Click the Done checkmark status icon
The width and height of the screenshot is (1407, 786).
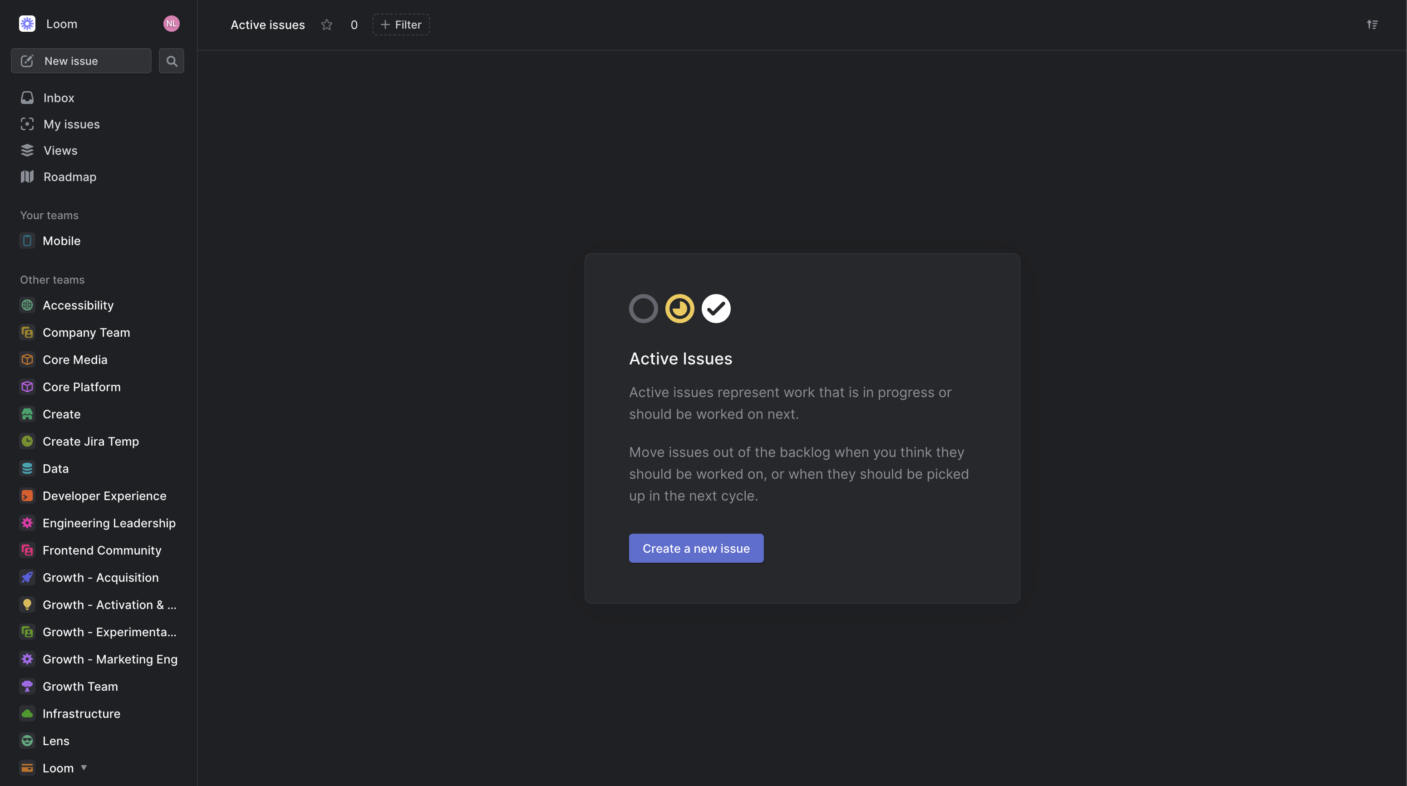coord(715,308)
